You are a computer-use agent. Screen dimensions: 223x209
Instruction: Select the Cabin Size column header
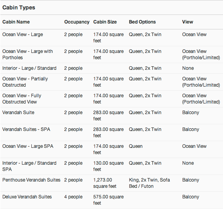(x=105, y=22)
